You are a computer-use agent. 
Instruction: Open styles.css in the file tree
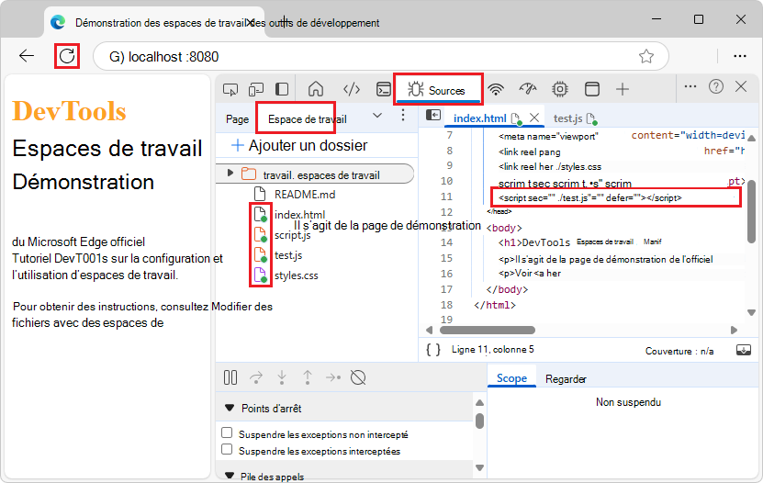pos(296,275)
